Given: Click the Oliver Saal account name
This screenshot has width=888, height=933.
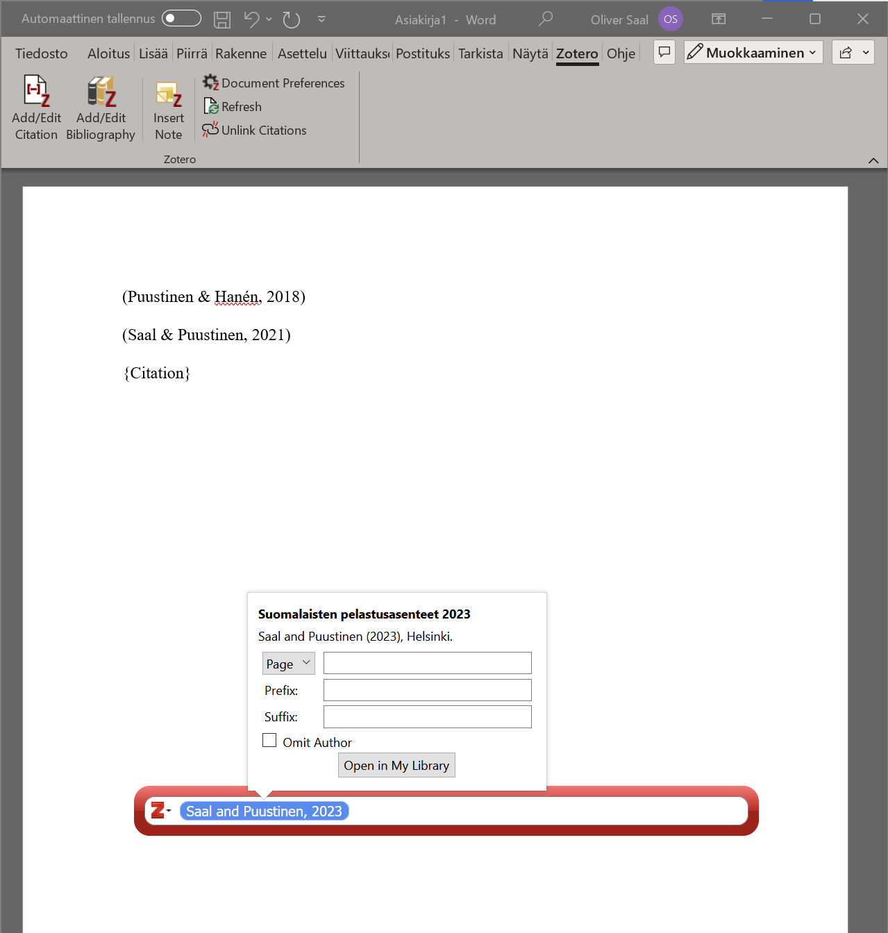Looking at the screenshot, I should [619, 20].
